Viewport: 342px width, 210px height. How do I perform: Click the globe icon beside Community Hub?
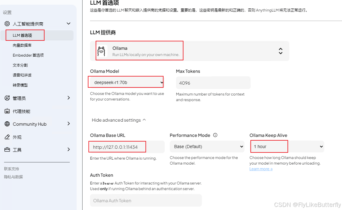[7, 124]
